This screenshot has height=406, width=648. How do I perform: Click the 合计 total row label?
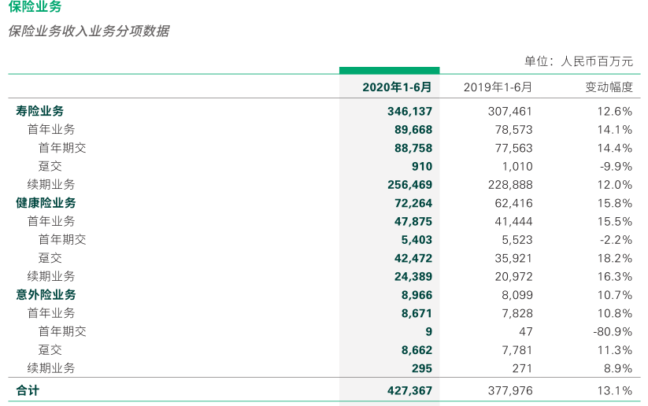[28, 390]
